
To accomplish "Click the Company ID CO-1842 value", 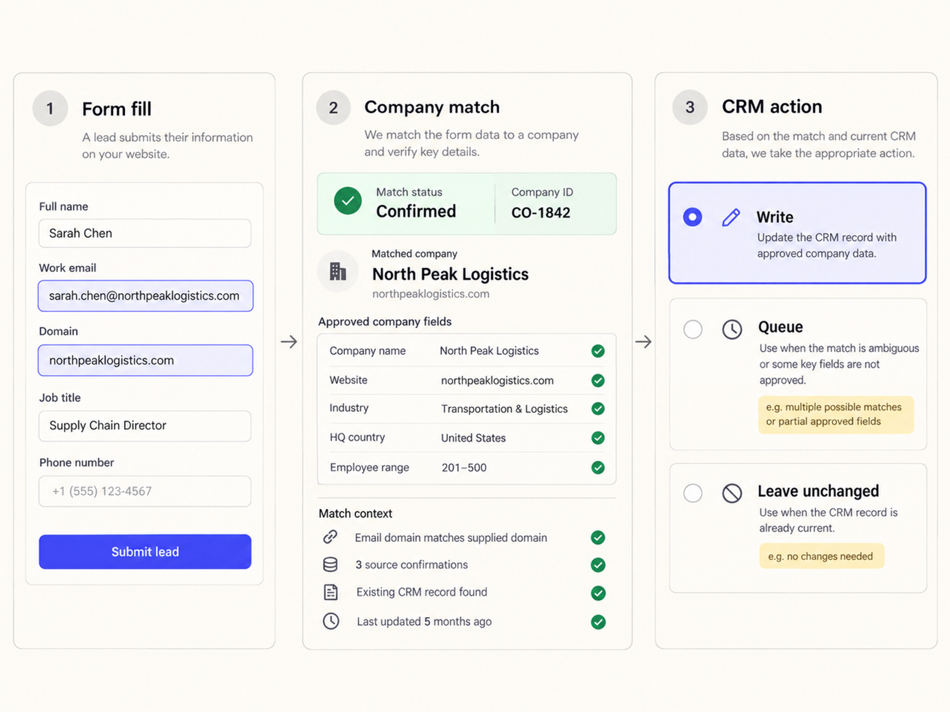I will [x=541, y=212].
